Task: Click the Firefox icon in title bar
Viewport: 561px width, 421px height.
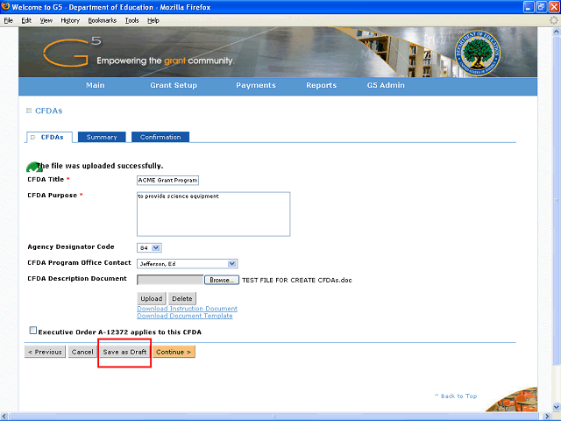Action: pos(5,6)
